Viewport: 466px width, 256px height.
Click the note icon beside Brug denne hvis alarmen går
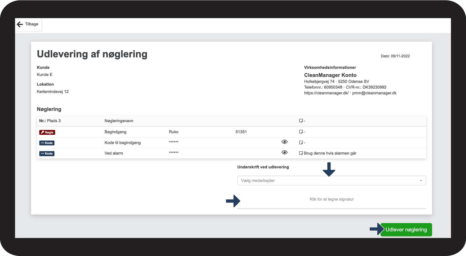[x=301, y=153]
